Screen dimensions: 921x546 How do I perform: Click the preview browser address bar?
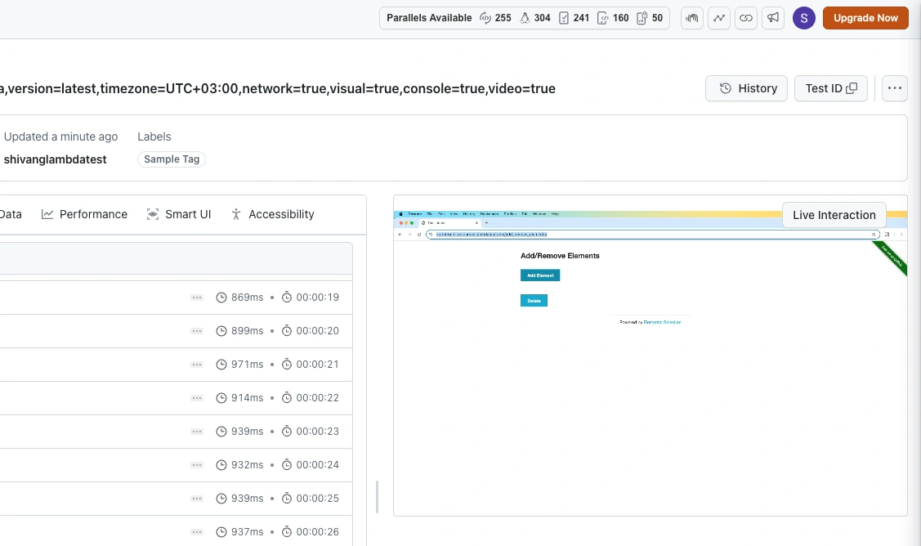[x=652, y=234]
